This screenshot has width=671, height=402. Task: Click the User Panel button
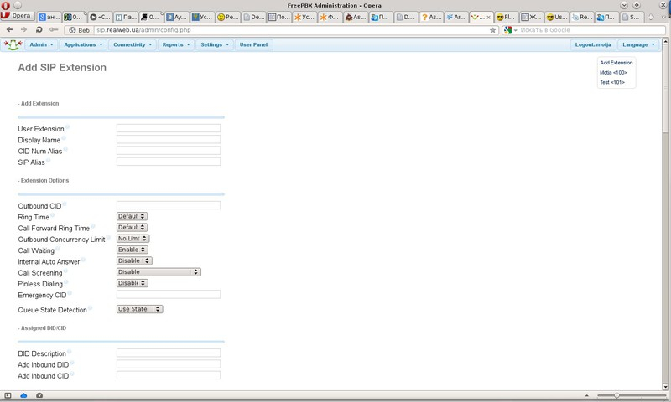pyautogui.click(x=254, y=44)
